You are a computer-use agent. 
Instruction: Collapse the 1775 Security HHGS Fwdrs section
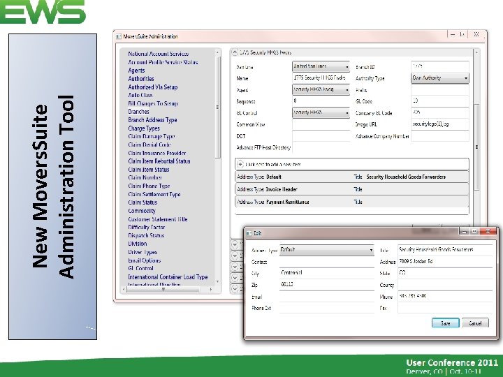[235, 52]
